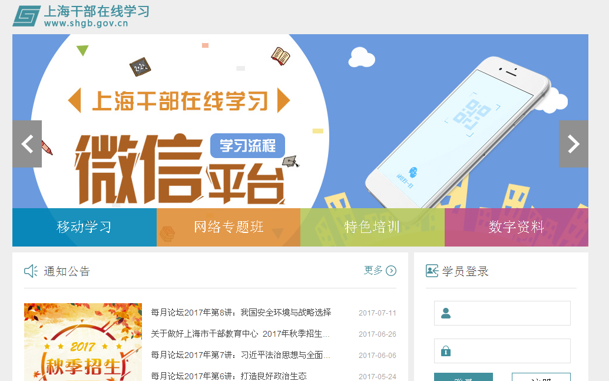Select the 特色培训 tab
Screen dimensions: 609x381
(x=372, y=227)
